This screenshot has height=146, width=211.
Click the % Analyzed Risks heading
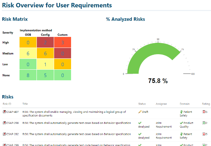(126, 19)
